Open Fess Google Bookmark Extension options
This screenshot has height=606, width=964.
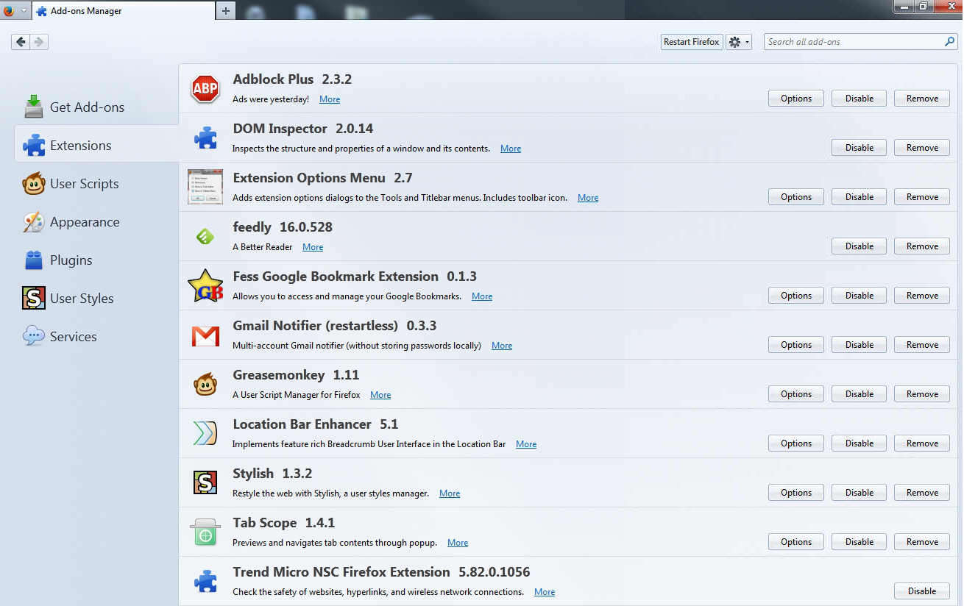(x=796, y=296)
